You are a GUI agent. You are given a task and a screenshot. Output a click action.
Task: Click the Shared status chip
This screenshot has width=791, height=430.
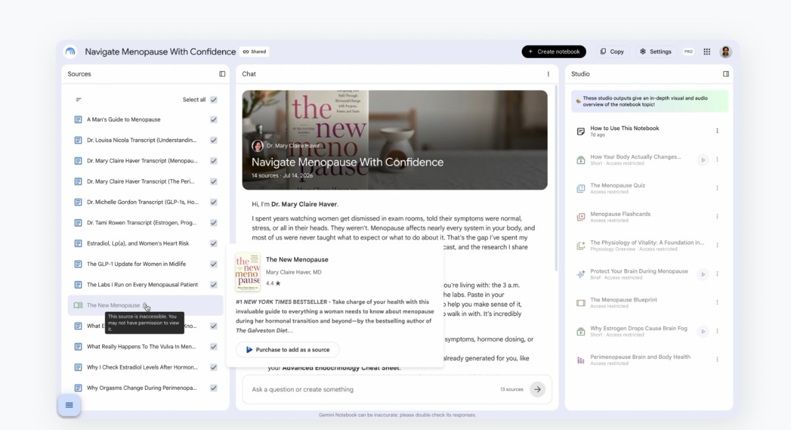(x=254, y=51)
